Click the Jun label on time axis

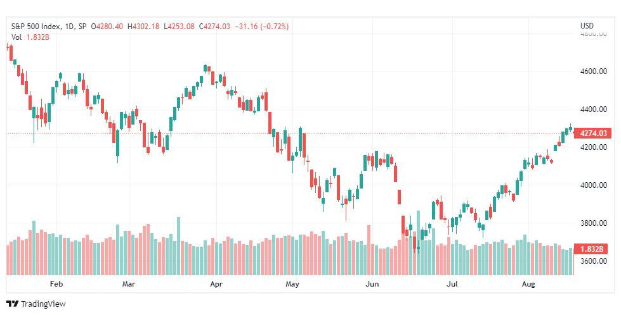click(372, 284)
